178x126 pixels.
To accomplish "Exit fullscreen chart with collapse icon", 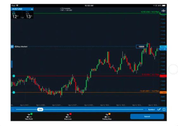I will (164, 110).
